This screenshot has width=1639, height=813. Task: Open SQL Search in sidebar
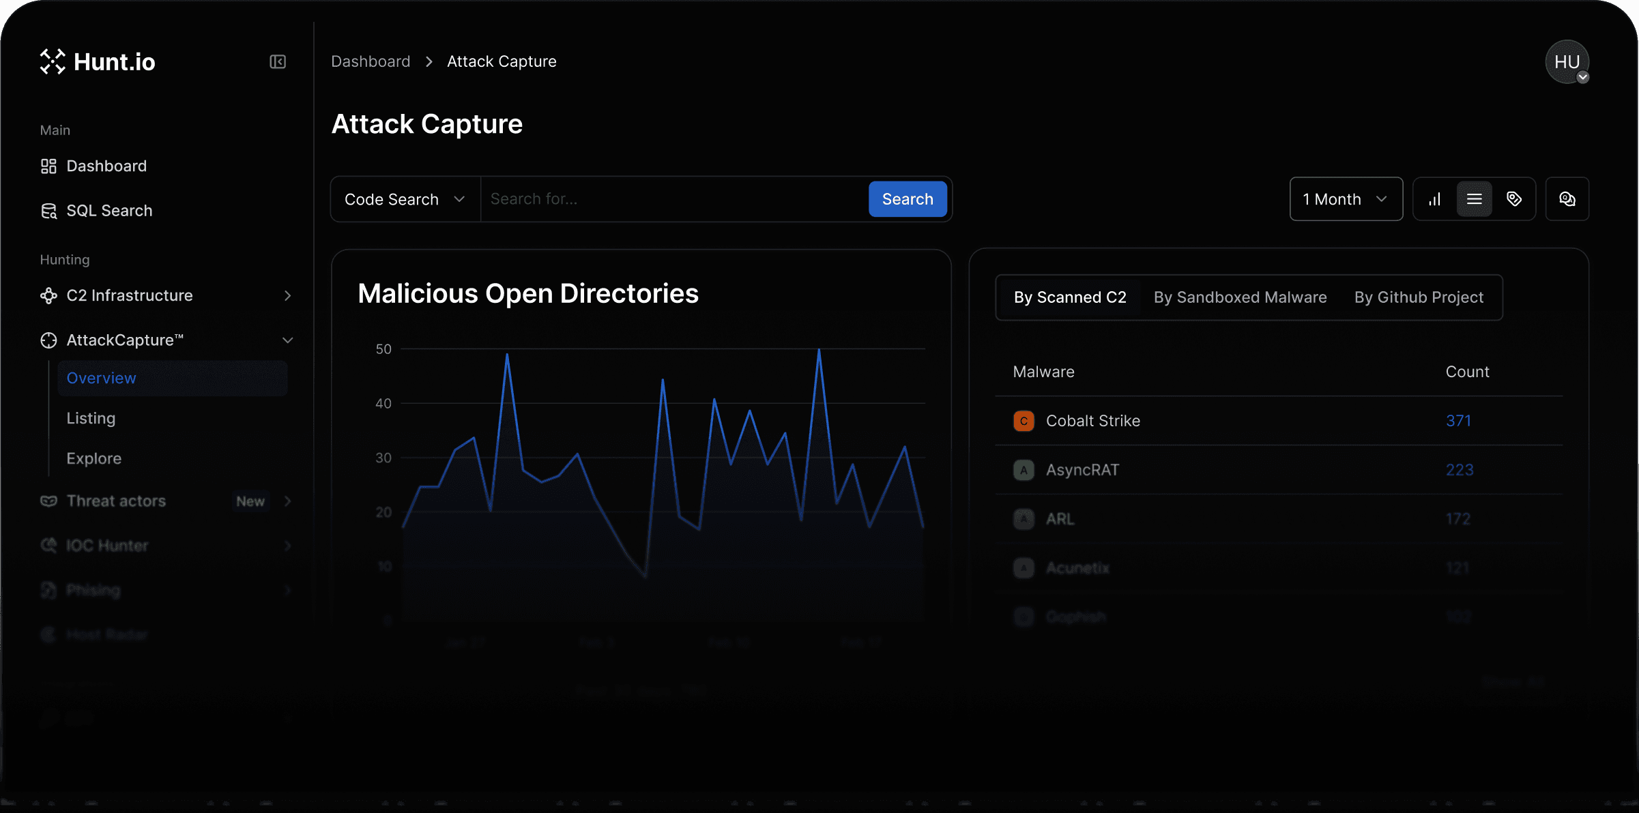(108, 211)
